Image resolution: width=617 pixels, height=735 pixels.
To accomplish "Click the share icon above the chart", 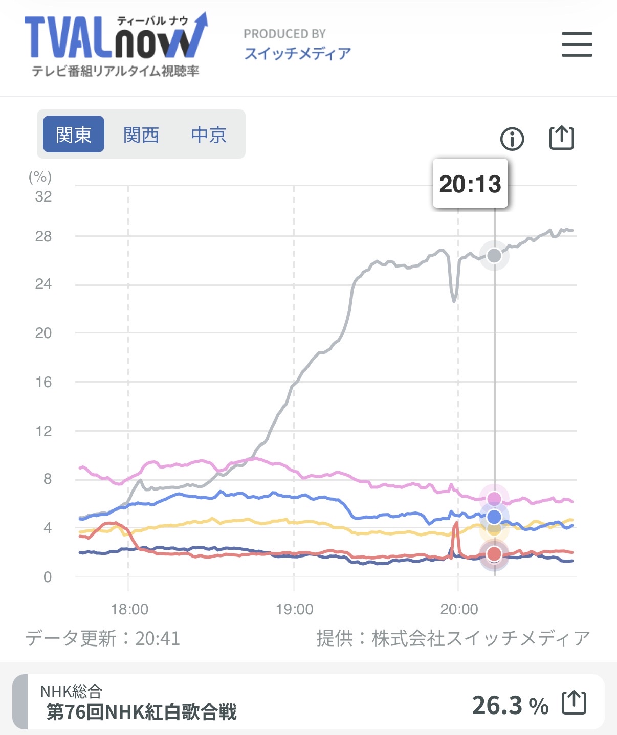I will (x=562, y=139).
